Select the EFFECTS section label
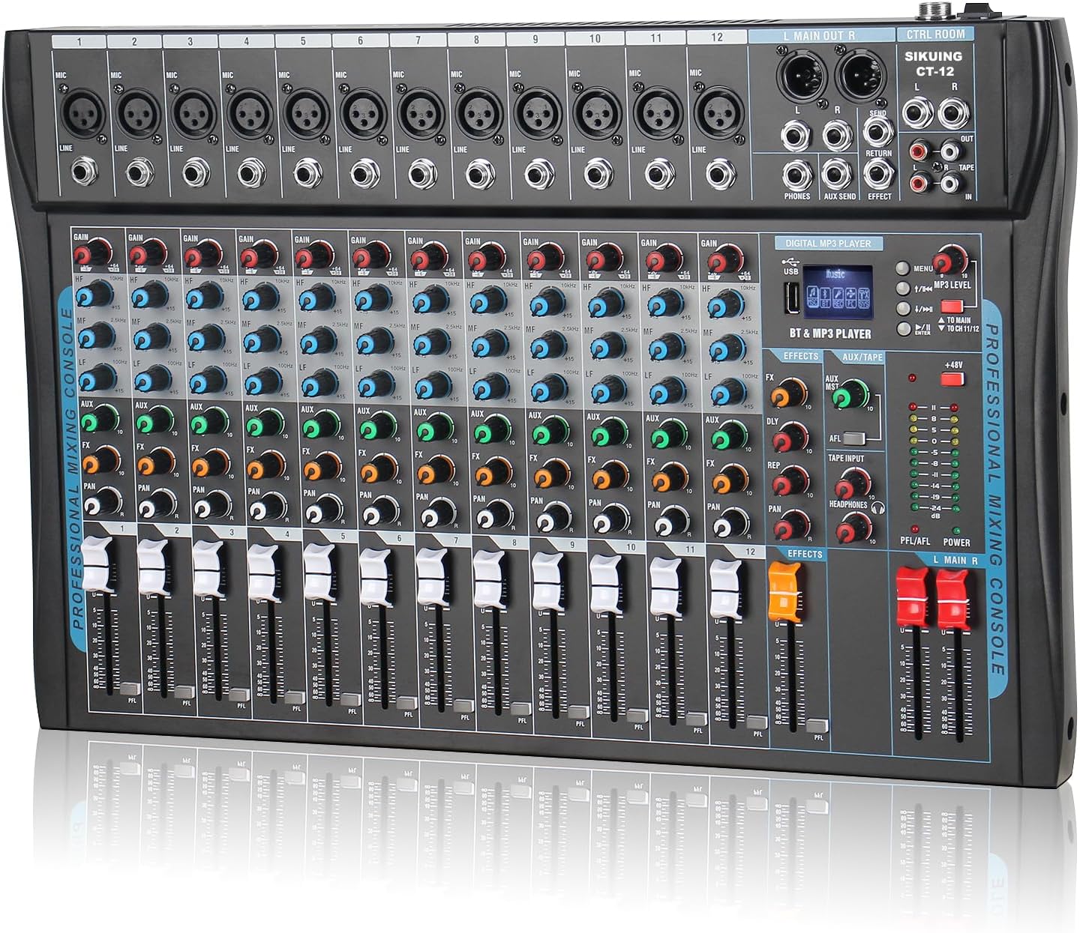 [801, 356]
